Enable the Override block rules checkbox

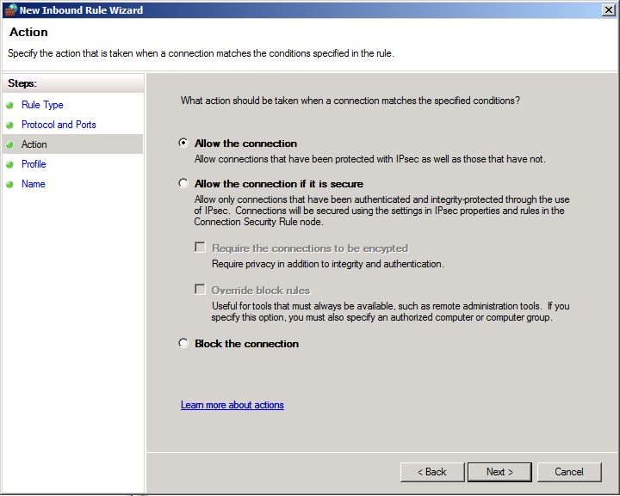click(201, 290)
